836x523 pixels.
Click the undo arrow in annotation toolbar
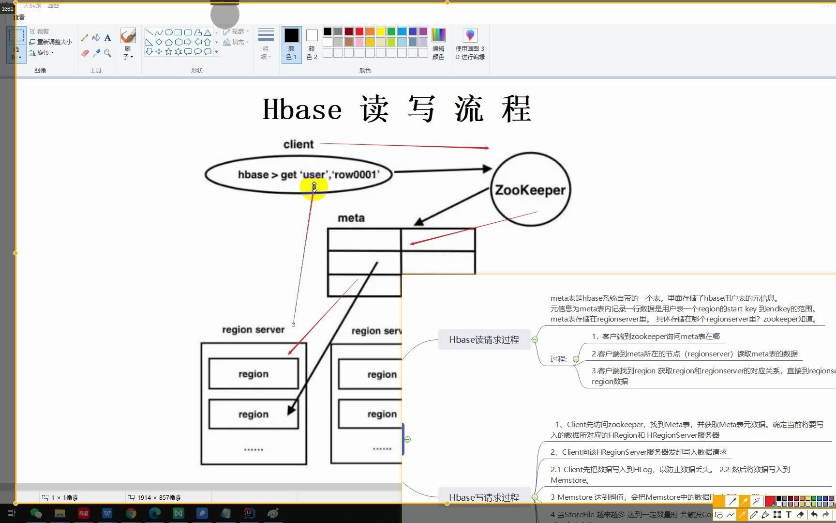pyautogui.click(x=814, y=515)
